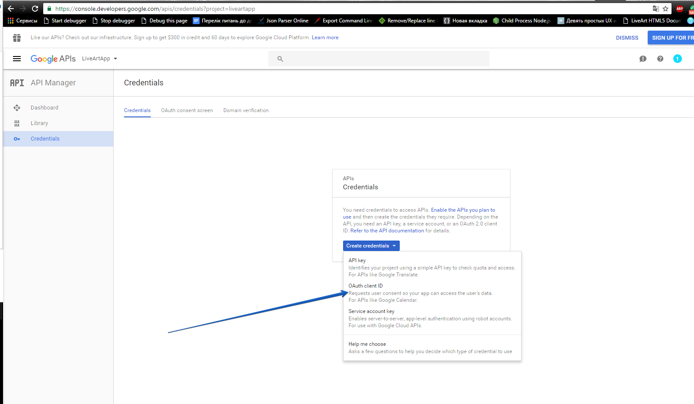Open the Перелік питань bookmark

223,21
